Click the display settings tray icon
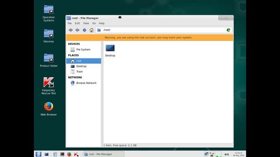The image size is (280, 157). 206,154
